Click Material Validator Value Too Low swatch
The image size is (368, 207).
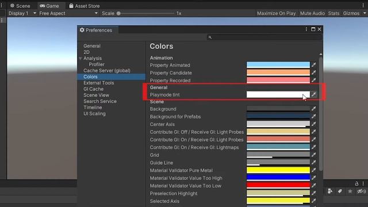point(278,185)
